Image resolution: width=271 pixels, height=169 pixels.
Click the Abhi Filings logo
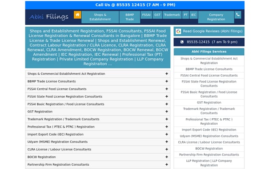pos(49,17)
